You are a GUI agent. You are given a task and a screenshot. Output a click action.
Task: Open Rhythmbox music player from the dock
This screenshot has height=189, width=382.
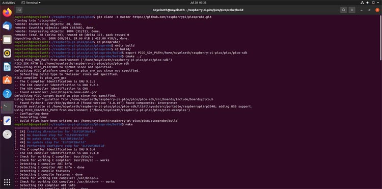tap(7, 53)
